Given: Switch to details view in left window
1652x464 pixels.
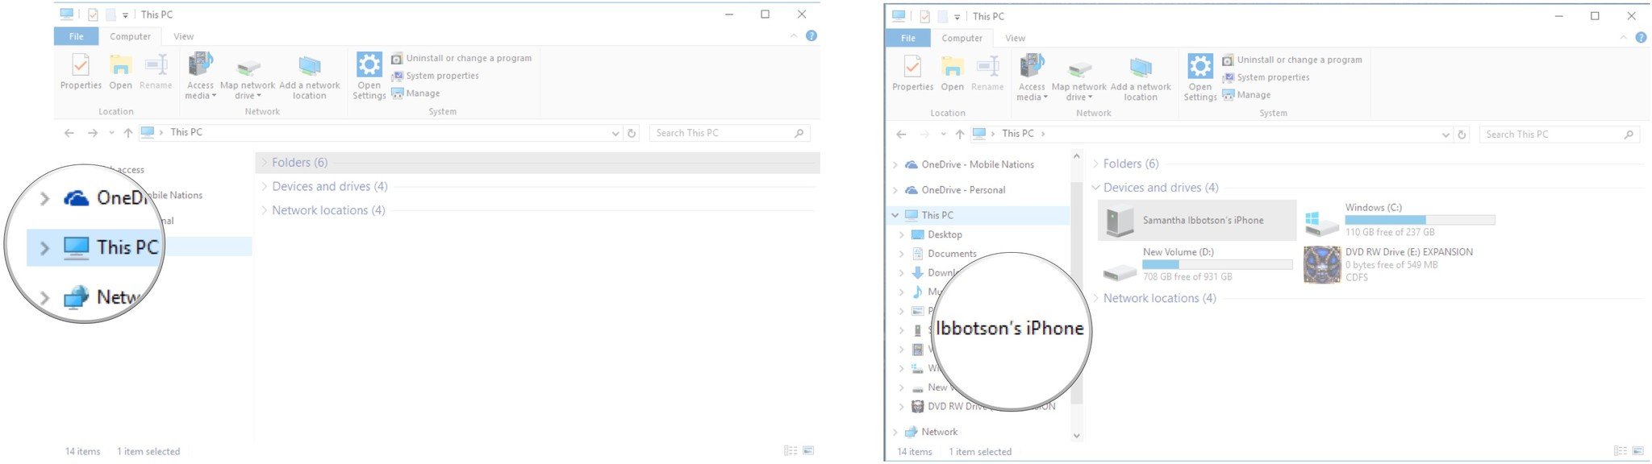Looking at the screenshot, I should [791, 450].
